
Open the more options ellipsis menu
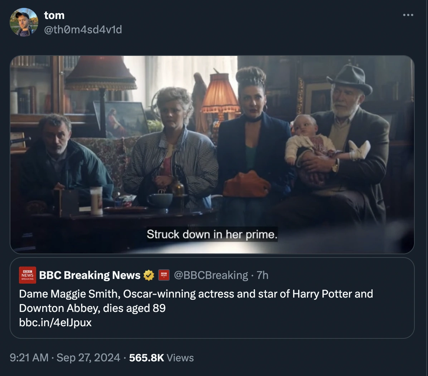tap(408, 15)
